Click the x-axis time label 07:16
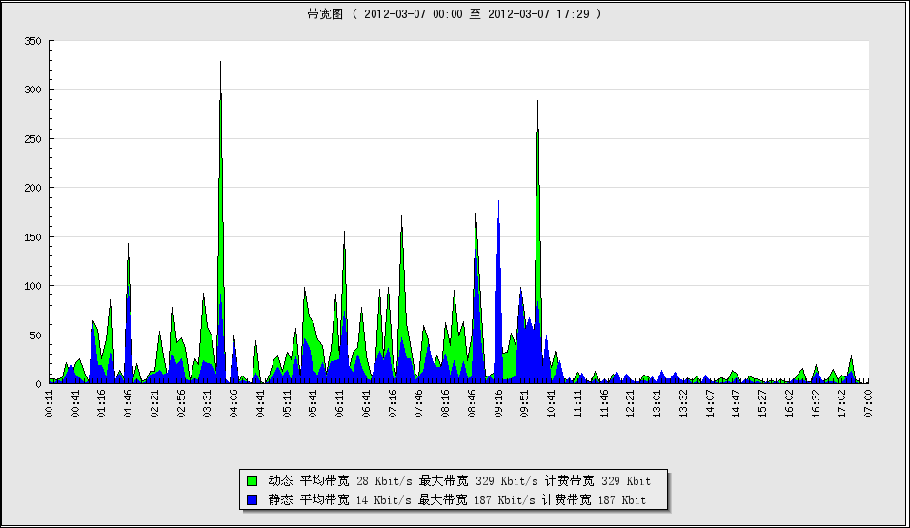The image size is (910, 528). click(x=393, y=403)
